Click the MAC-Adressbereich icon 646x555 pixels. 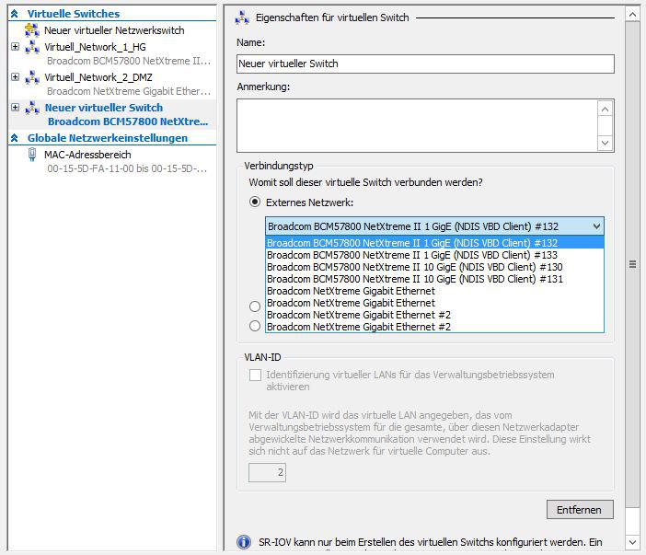click(x=31, y=155)
